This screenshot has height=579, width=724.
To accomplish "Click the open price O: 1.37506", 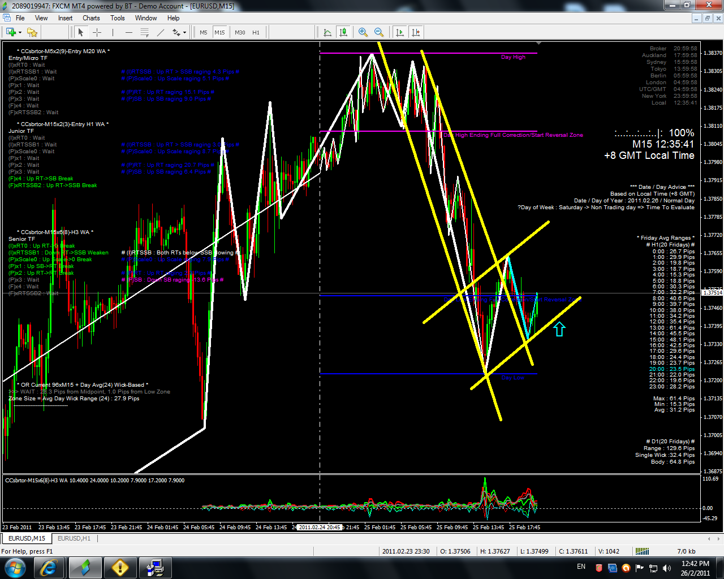I will tap(455, 551).
